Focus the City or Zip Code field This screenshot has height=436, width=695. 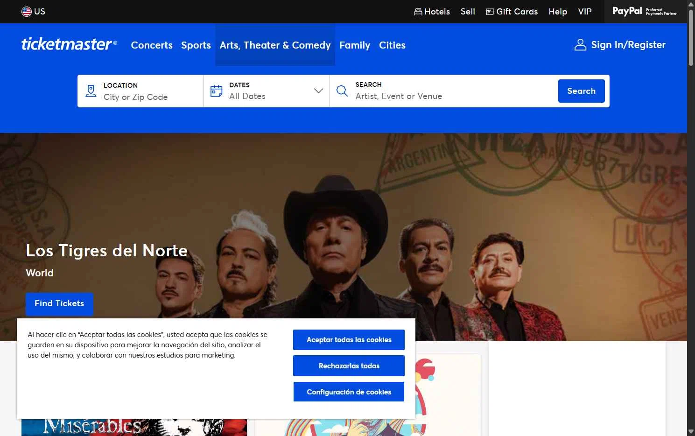[x=140, y=91]
